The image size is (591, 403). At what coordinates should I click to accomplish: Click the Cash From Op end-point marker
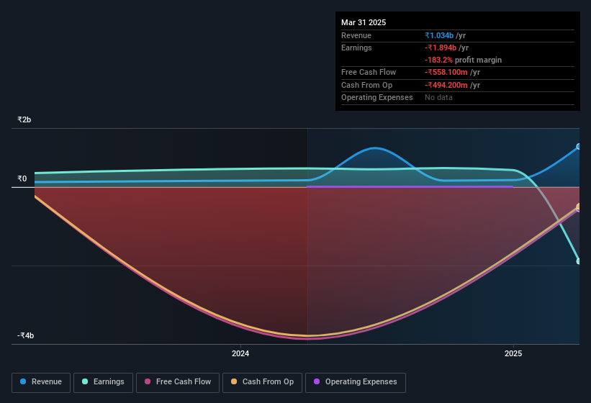click(579, 207)
